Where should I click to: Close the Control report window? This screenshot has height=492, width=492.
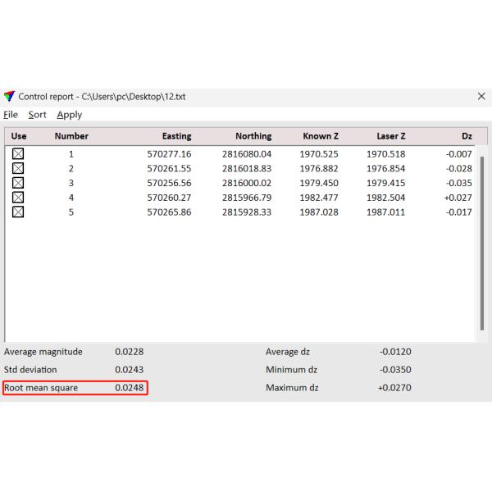click(x=481, y=97)
